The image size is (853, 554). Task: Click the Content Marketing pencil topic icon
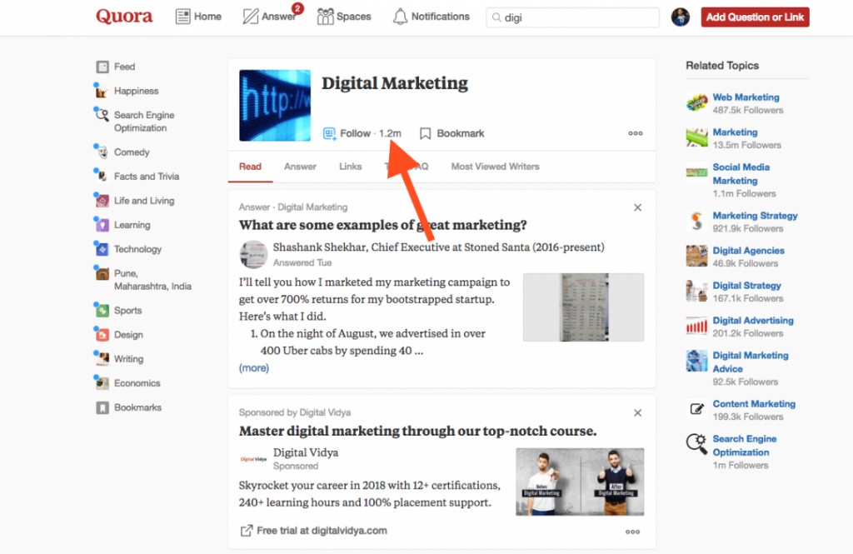(696, 409)
